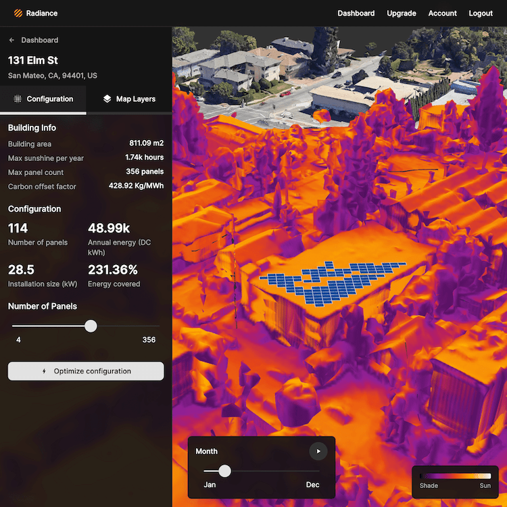Click the lightning bolt icon on Optimize button
The image size is (507, 507).
click(x=45, y=371)
